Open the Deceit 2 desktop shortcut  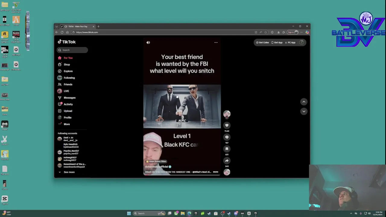click(x=5, y=140)
